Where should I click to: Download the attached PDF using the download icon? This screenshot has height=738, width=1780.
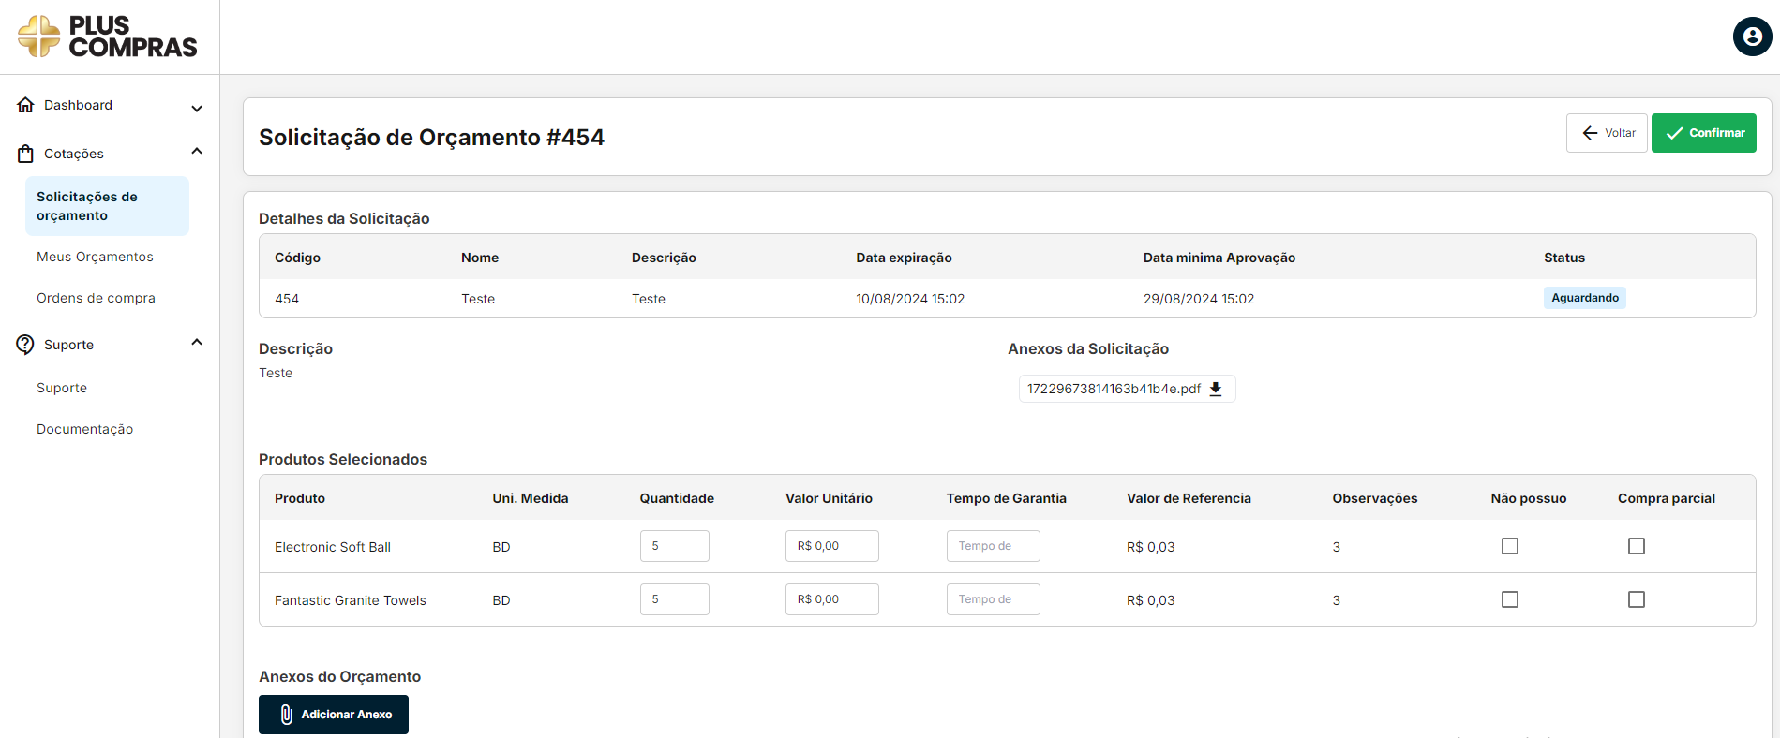[x=1216, y=389]
